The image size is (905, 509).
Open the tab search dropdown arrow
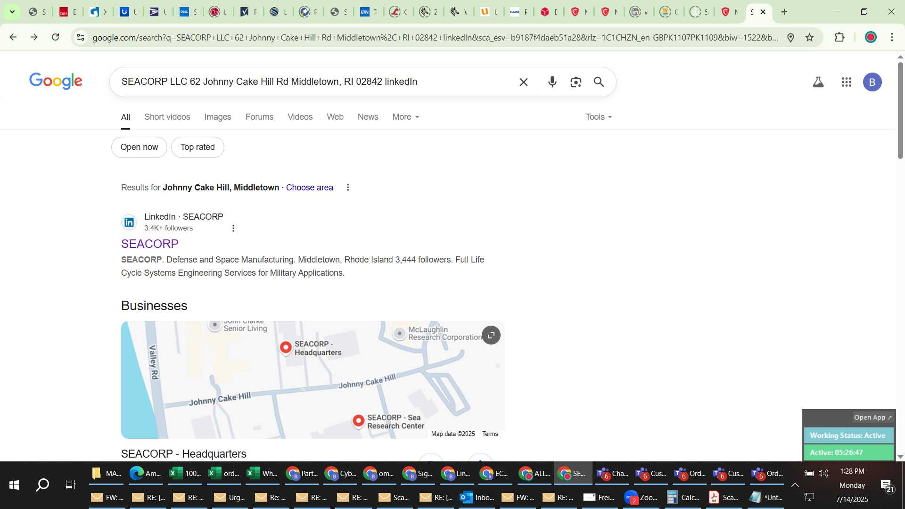point(12,12)
